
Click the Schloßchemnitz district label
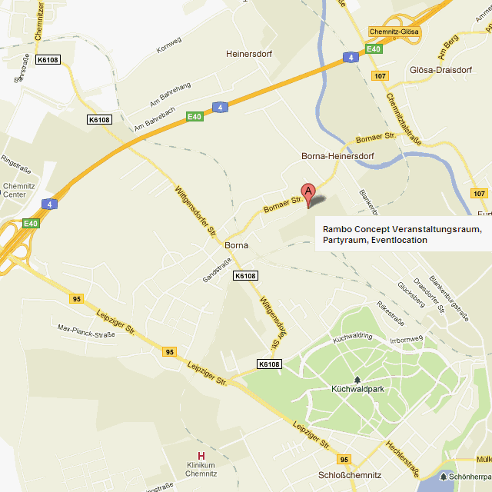tap(350, 475)
